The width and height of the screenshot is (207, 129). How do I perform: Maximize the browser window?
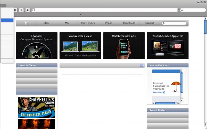(202, 2)
